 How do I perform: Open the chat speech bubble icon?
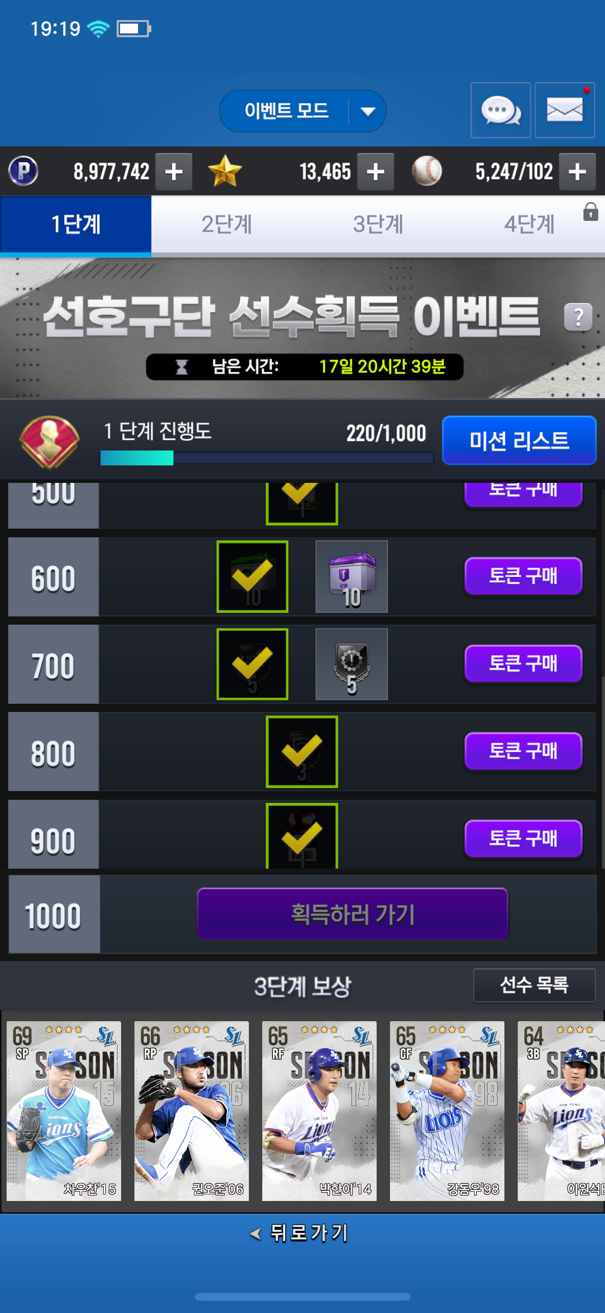click(x=500, y=110)
